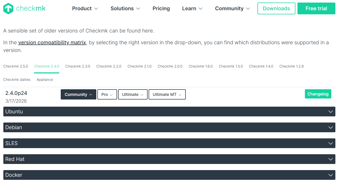Switch to the Checkmk 2.1.0 tab

pyautogui.click(x=140, y=66)
